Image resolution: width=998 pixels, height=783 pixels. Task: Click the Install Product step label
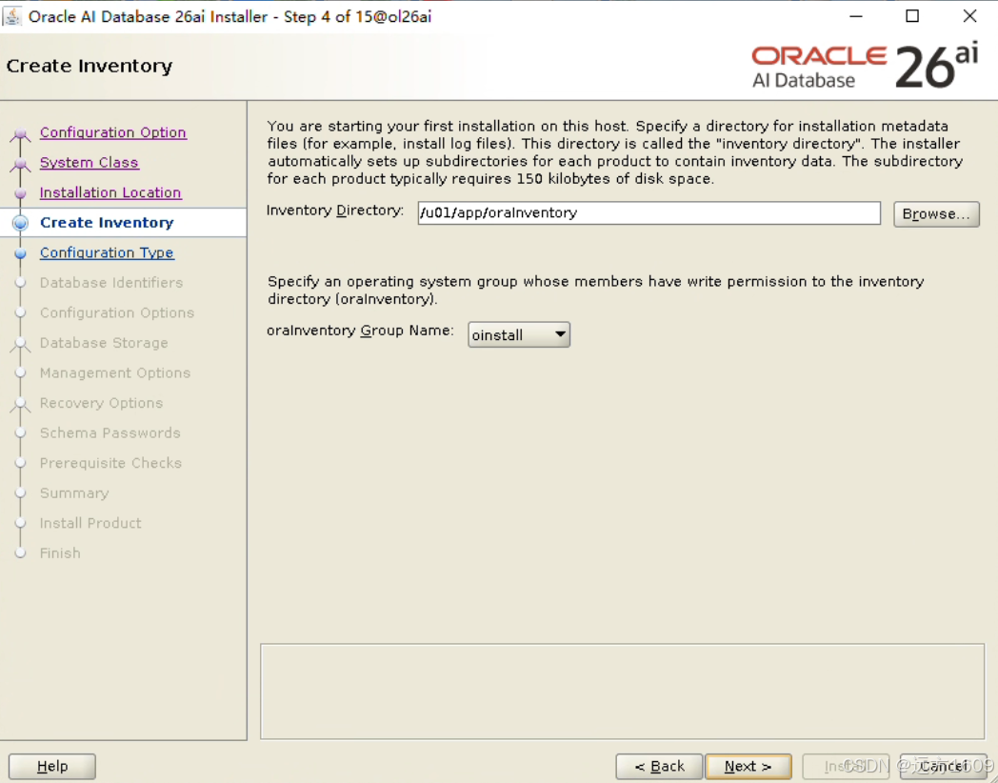[x=90, y=523]
